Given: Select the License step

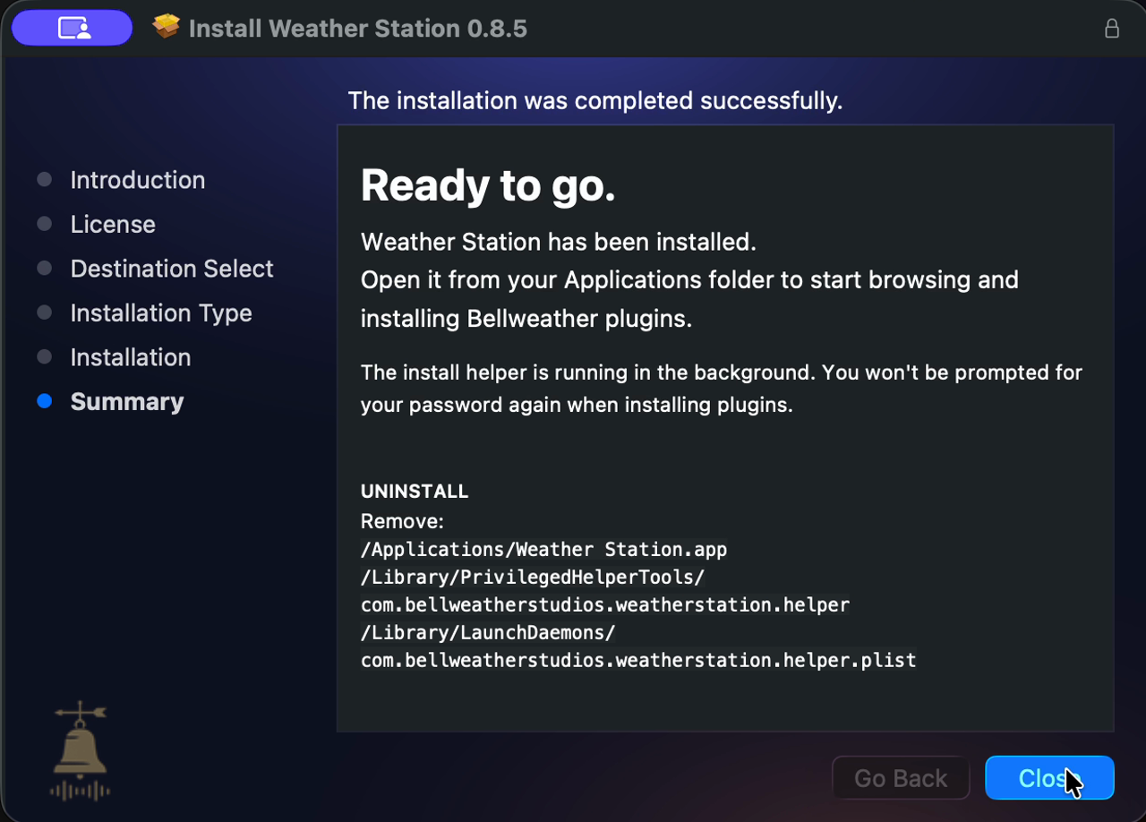Looking at the screenshot, I should (113, 224).
